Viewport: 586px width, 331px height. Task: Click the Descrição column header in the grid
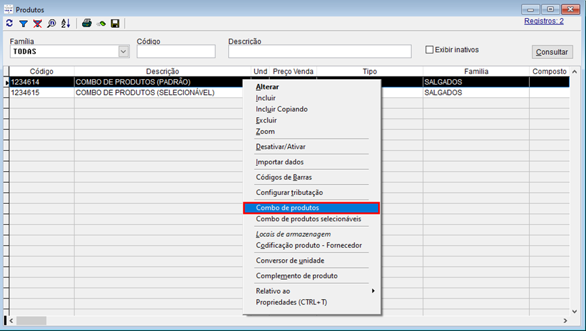coord(163,71)
